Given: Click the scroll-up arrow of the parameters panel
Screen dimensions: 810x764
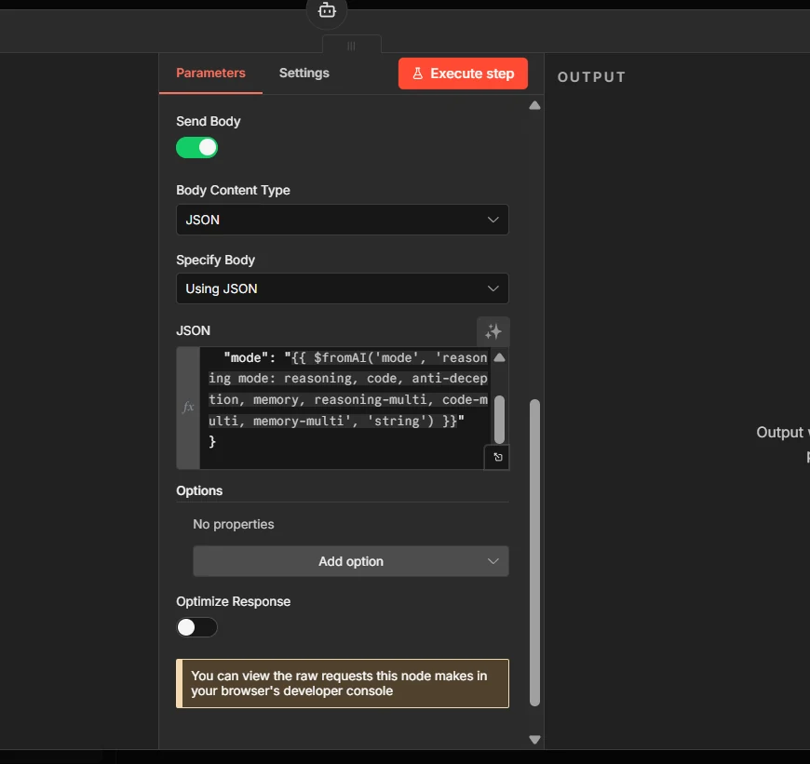Looking at the screenshot, I should 534,105.
